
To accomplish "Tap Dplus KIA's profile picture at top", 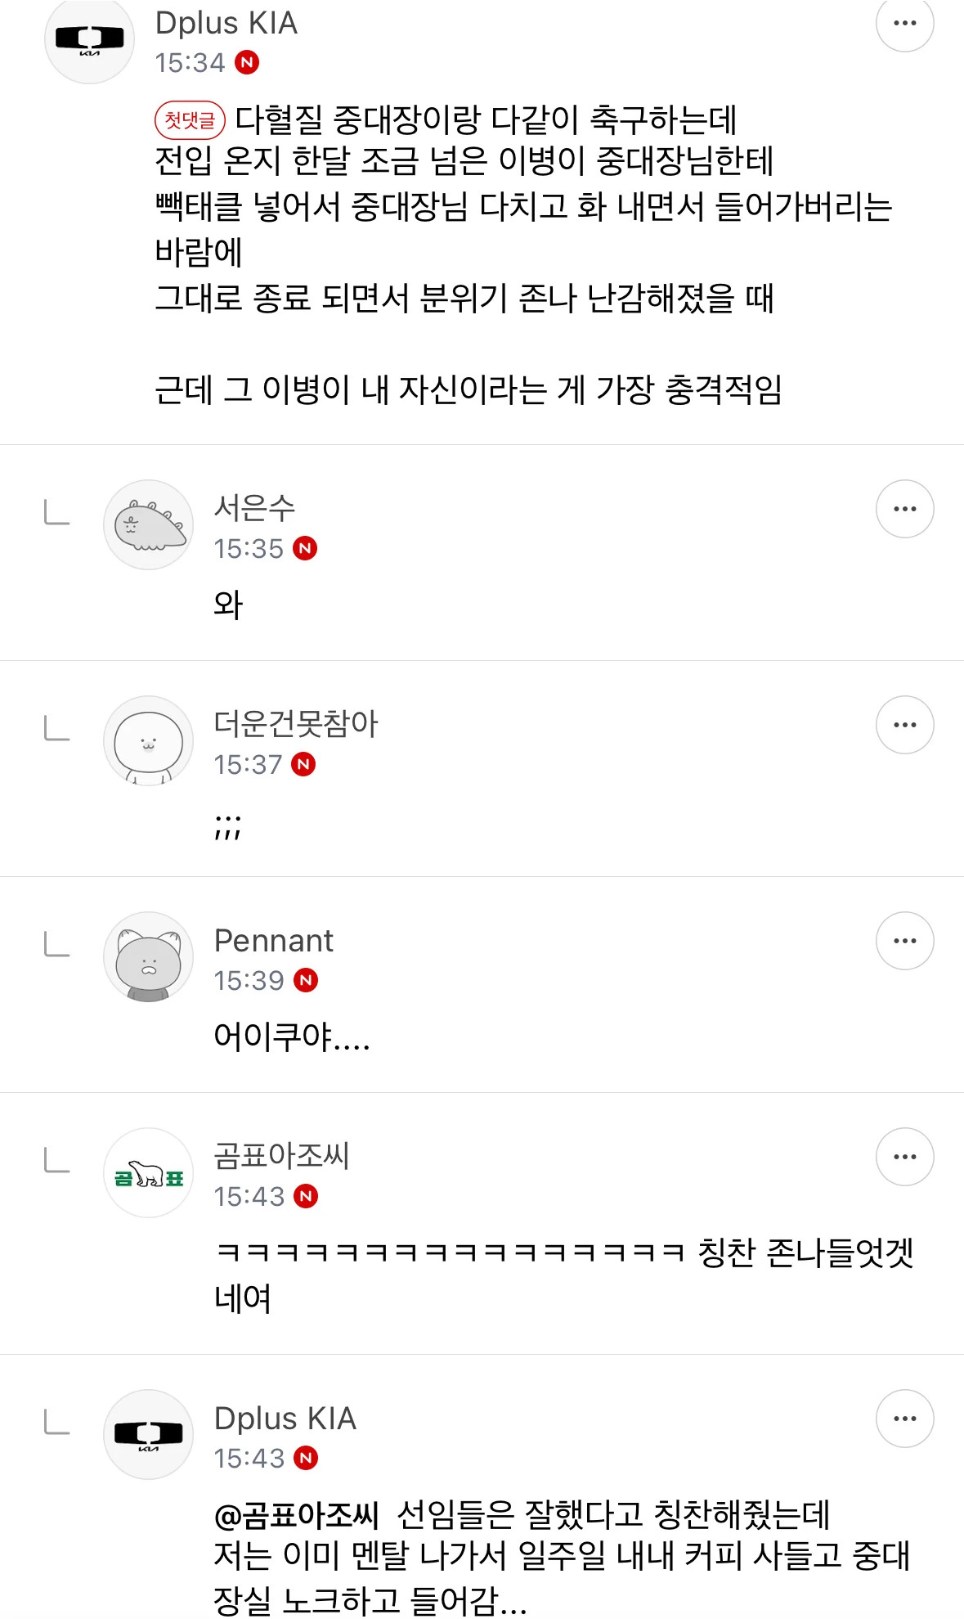I will [89, 38].
